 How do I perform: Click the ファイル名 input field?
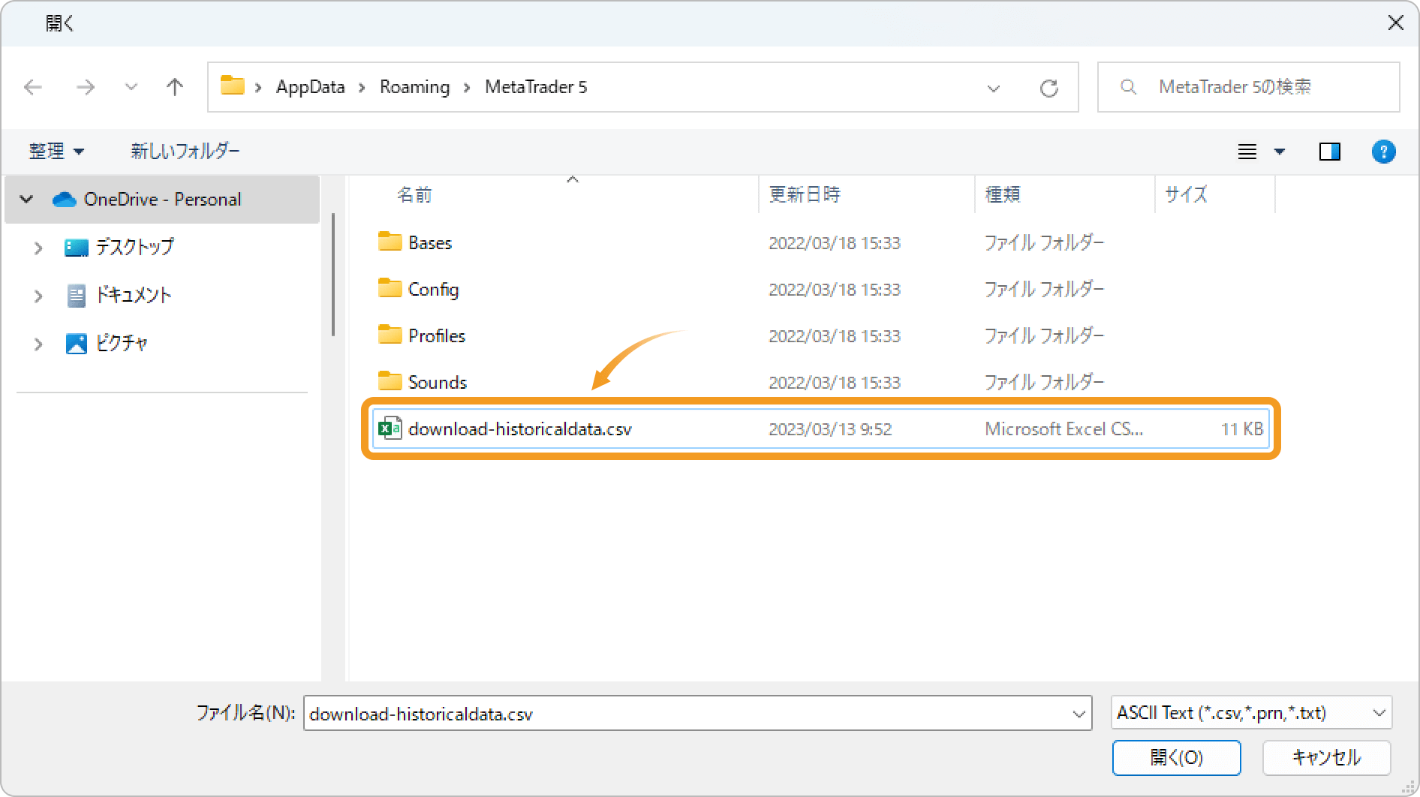(x=697, y=714)
